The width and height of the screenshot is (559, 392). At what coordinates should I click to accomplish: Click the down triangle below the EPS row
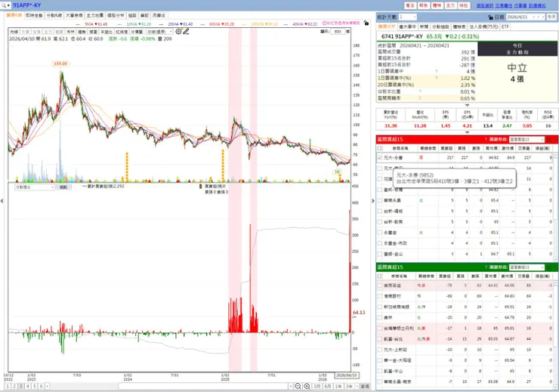pyautogui.click(x=467, y=132)
